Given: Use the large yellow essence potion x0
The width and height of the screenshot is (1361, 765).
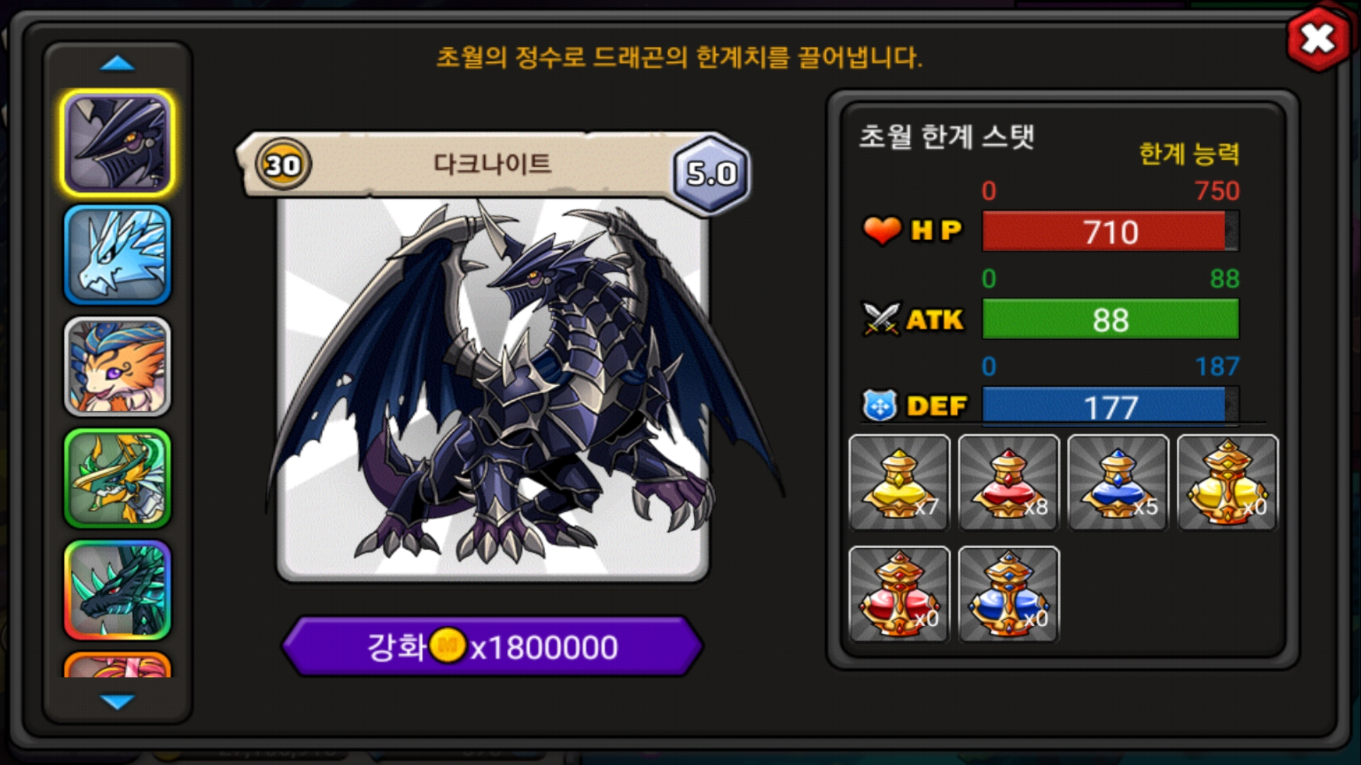Looking at the screenshot, I should pyautogui.click(x=1228, y=482).
